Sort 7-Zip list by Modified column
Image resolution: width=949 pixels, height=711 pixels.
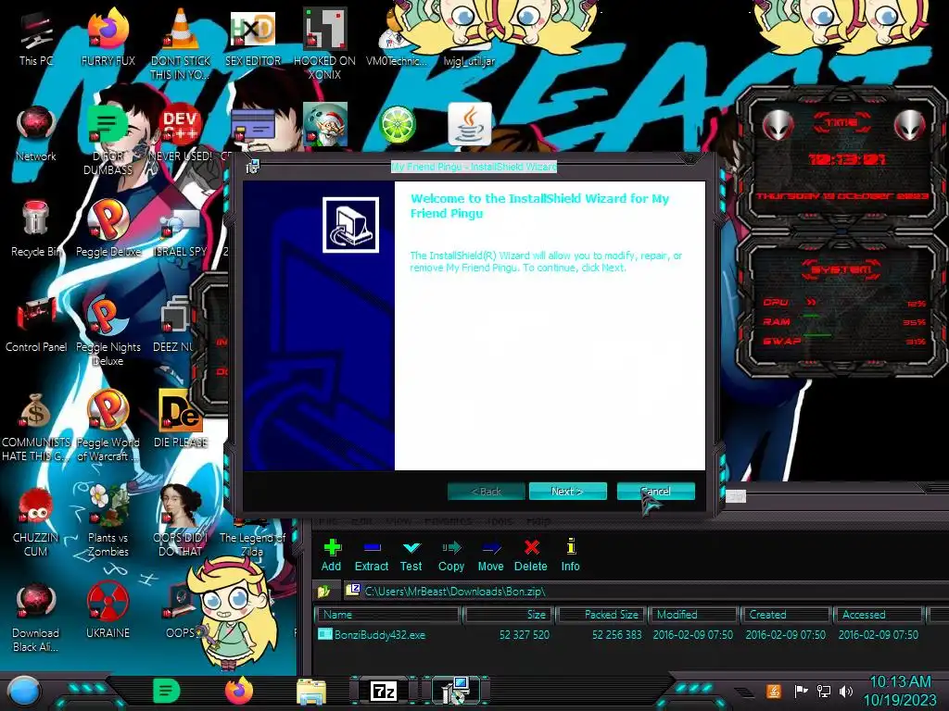695,615
